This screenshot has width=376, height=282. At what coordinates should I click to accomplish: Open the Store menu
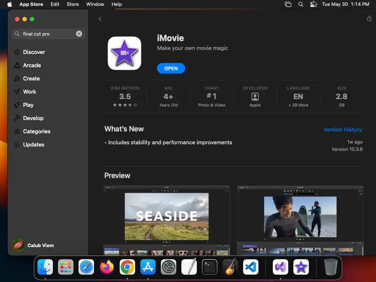[x=73, y=4]
